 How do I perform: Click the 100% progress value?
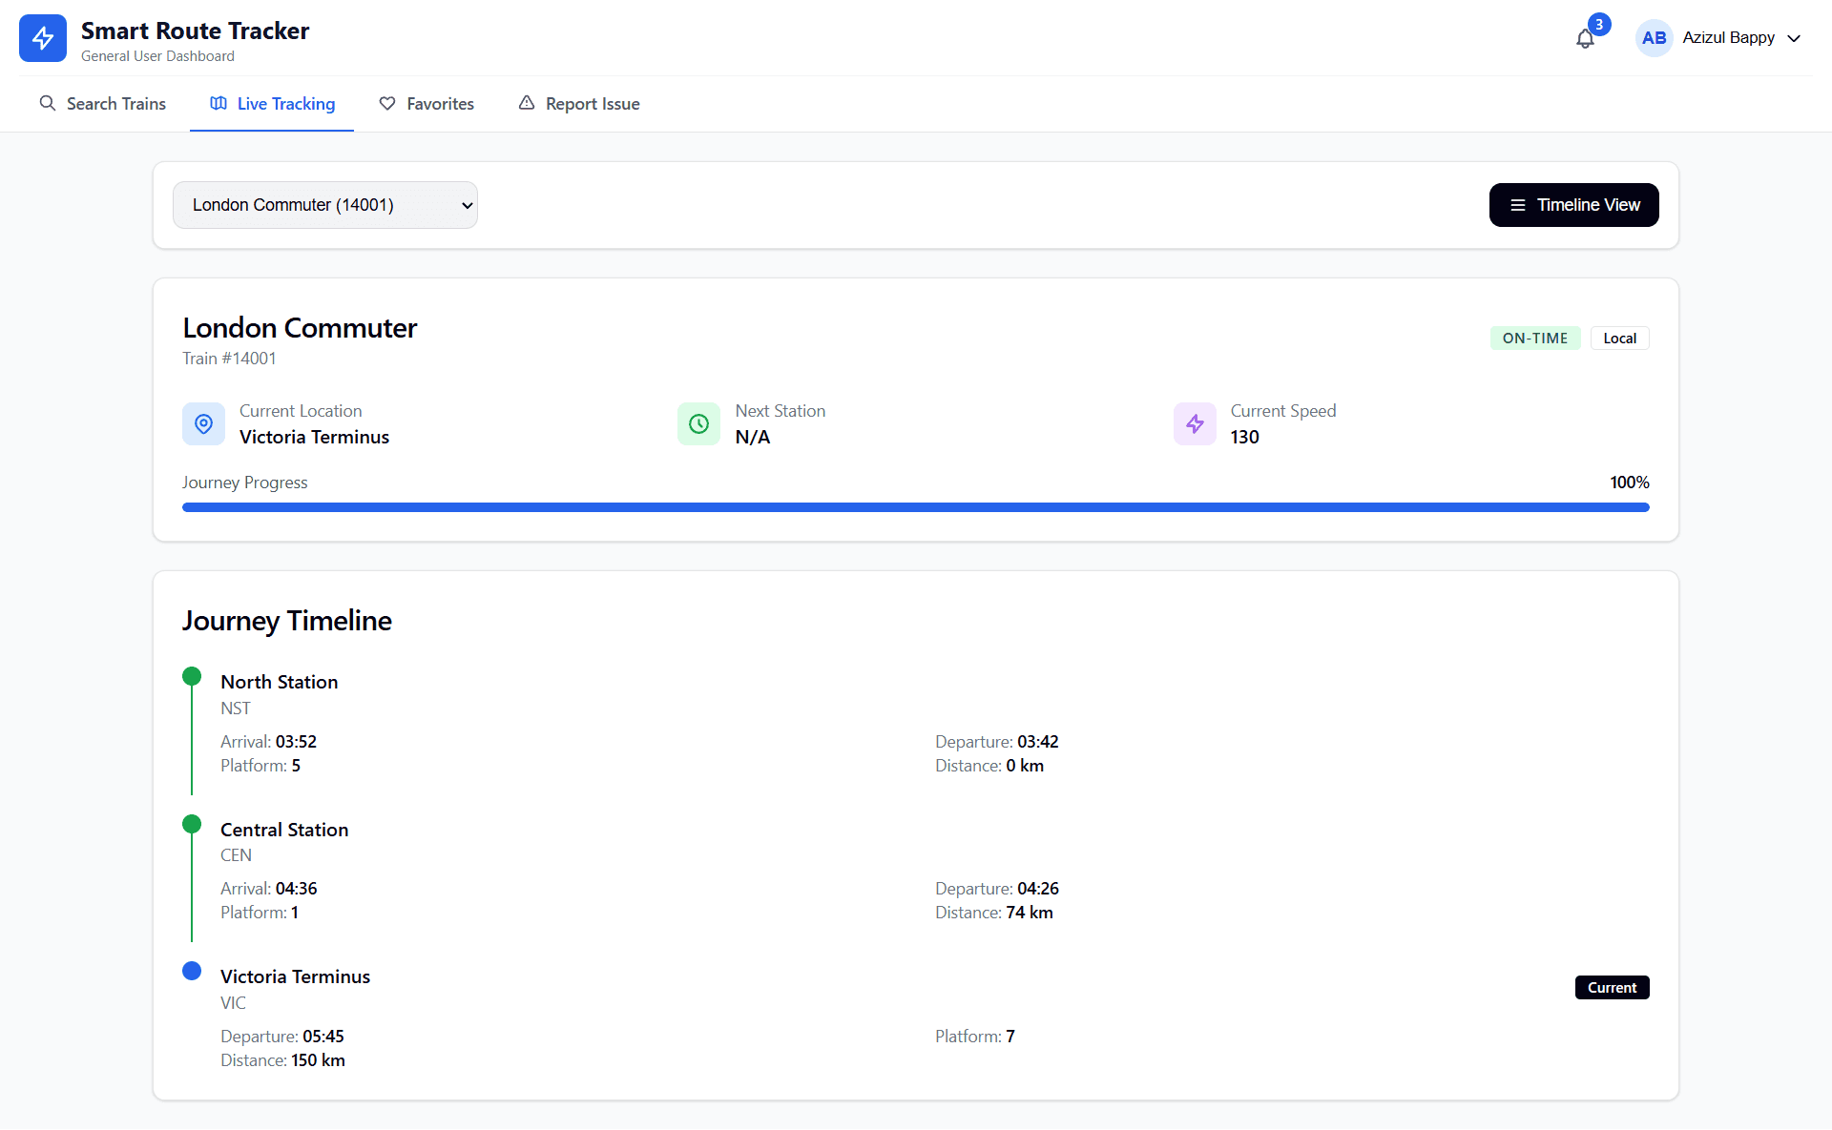1630,483
